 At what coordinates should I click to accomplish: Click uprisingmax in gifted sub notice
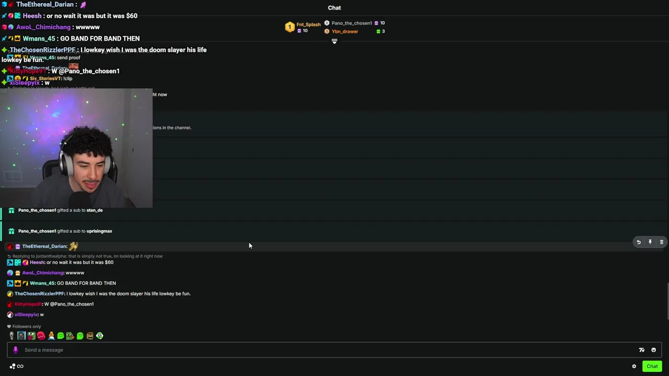click(99, 231)
